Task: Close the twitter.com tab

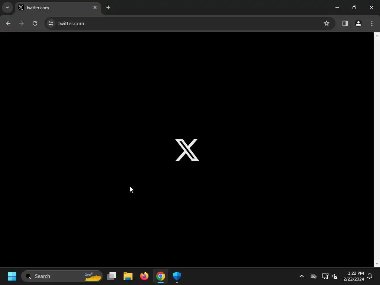Action: point(95,7)
